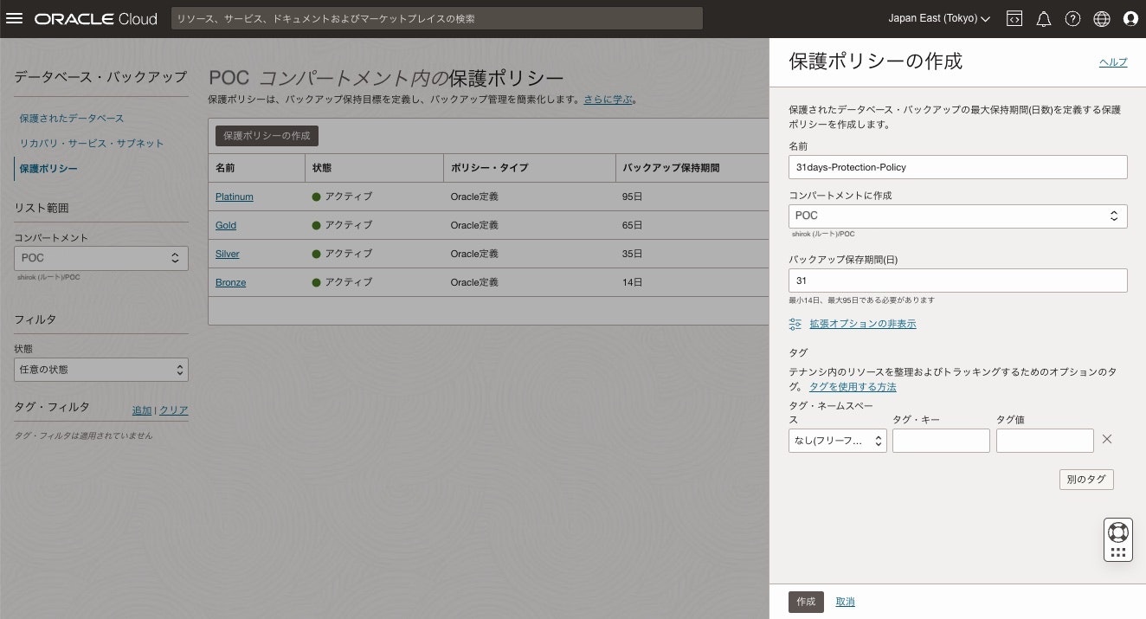
Task: Open the Silver policy link
Action: click(x=228, y=254)
